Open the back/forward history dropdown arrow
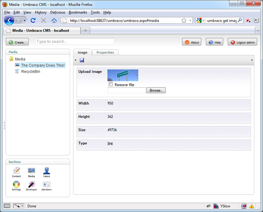Viewport: 263px width, 212px height. click(x=25, y=21)
